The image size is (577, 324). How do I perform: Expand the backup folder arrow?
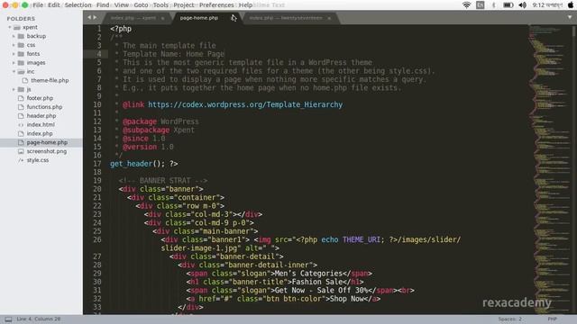pos(14,36)
